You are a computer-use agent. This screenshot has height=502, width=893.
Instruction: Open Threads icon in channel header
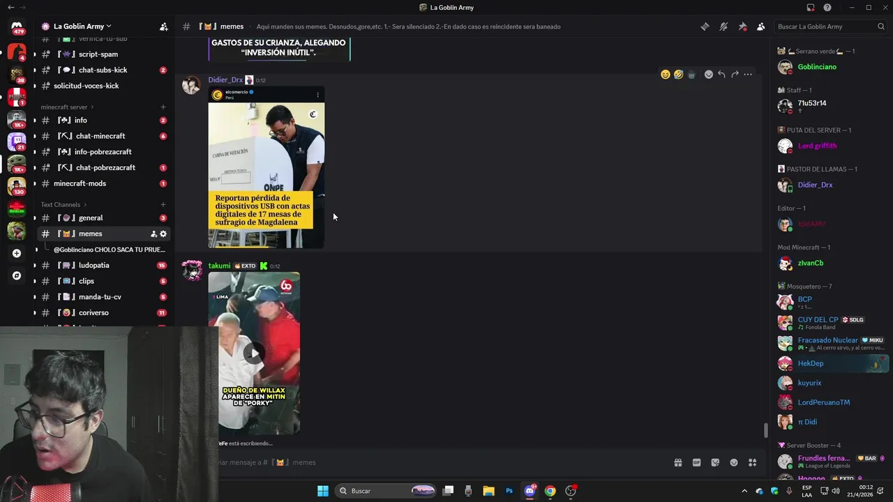click(705, 26)
